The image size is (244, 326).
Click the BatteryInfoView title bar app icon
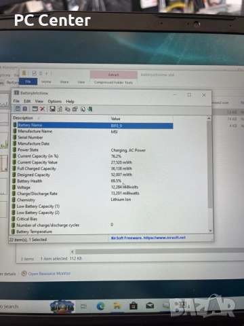click(16, 93)
